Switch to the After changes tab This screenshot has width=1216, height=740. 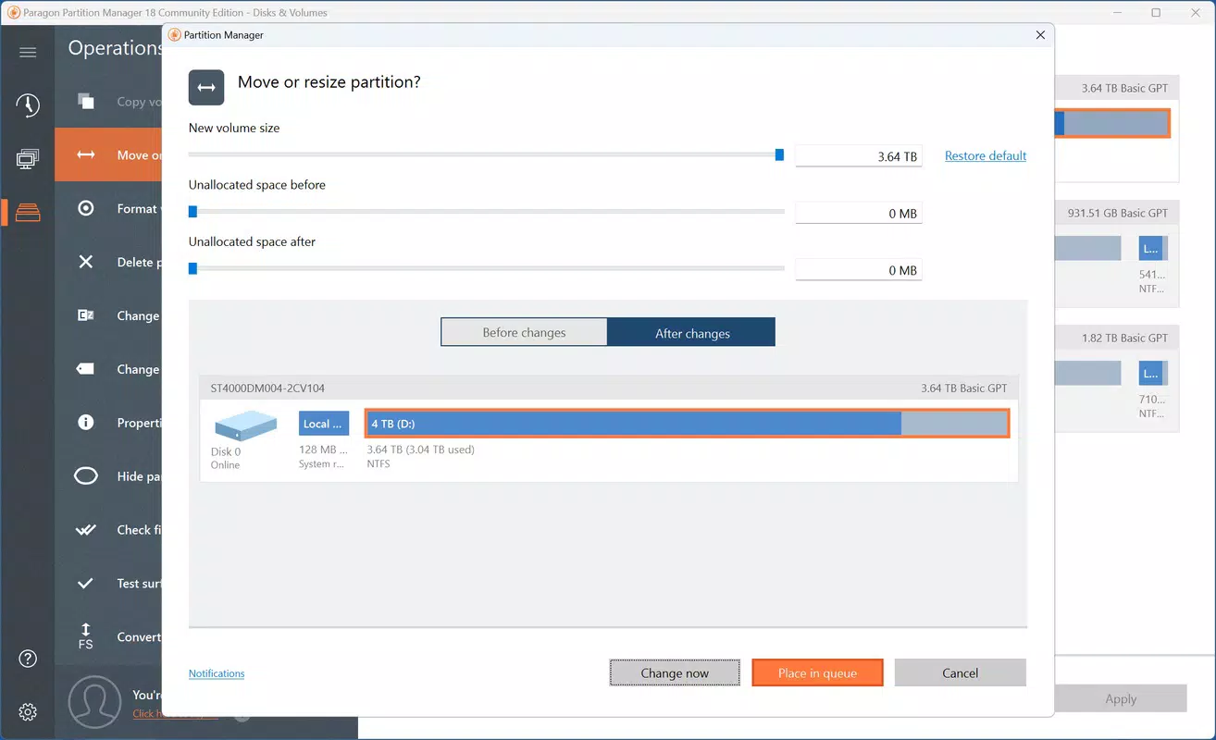pos(692,332)
